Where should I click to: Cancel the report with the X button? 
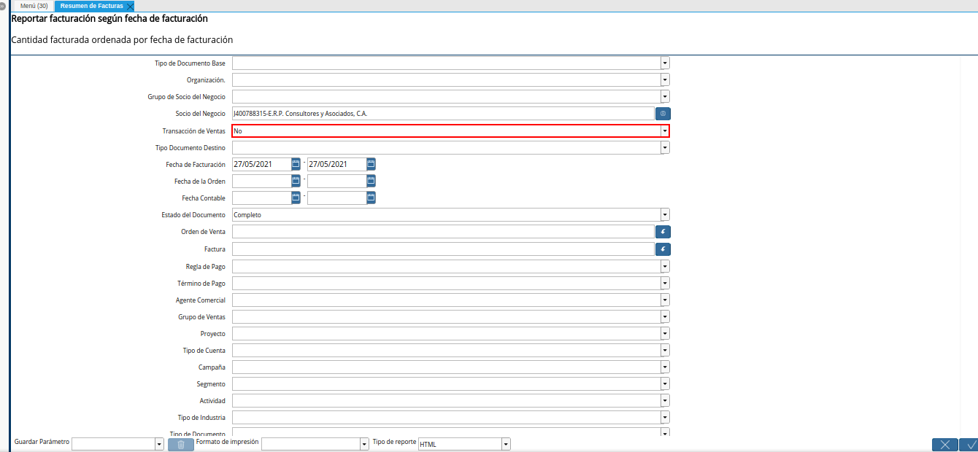944,445
